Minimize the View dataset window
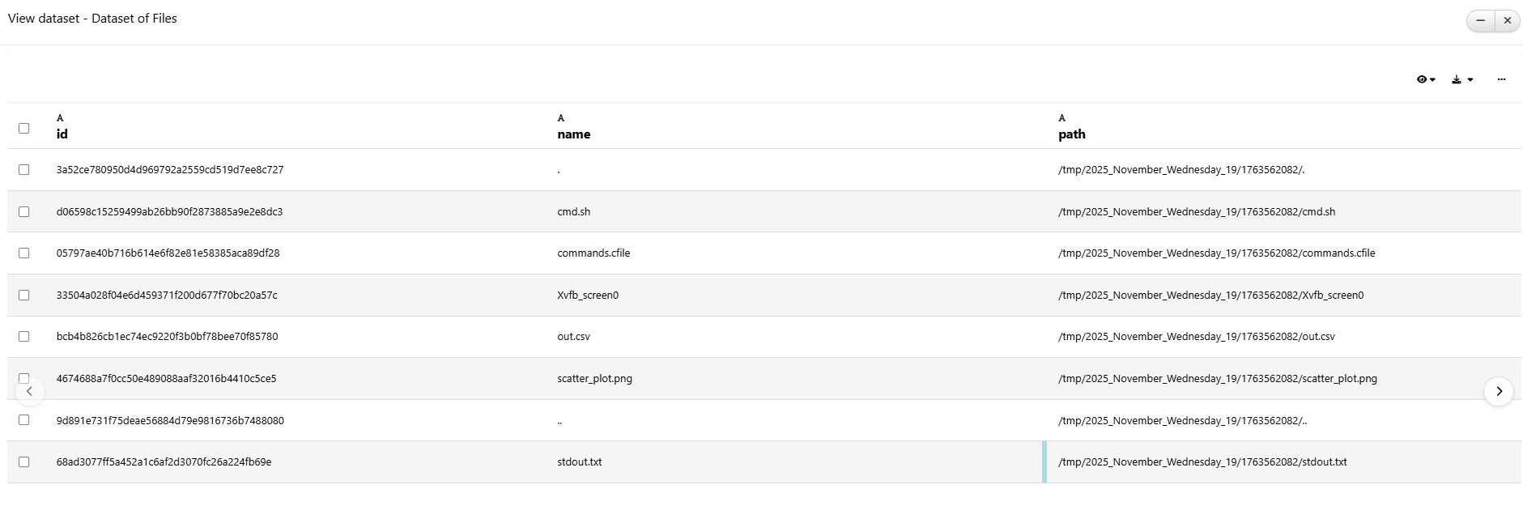1523x523 pixels. [1480, 20]
